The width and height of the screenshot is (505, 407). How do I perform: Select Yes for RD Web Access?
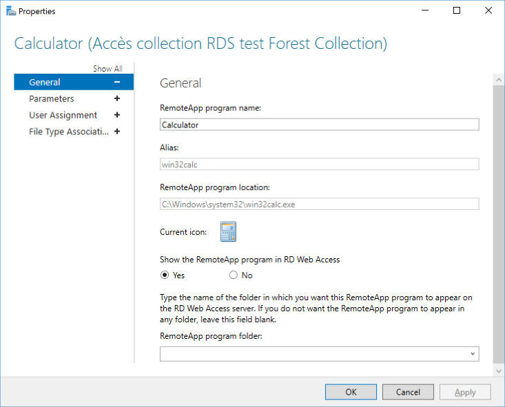[165, 275]
